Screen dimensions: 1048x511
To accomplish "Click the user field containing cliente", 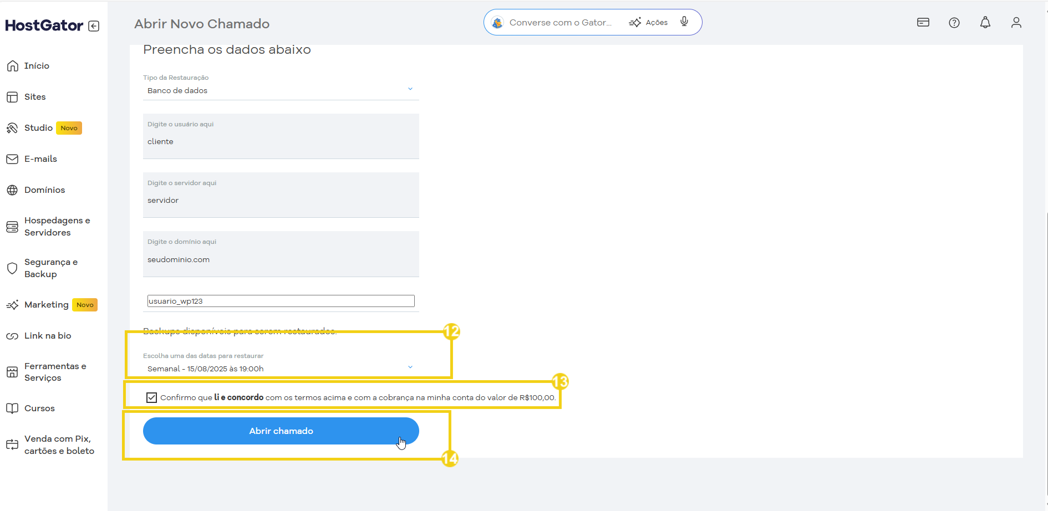I will point(281,136).
